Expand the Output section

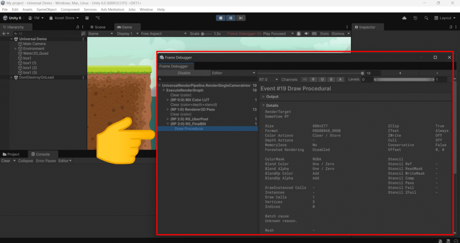click(x=264, y=97)
